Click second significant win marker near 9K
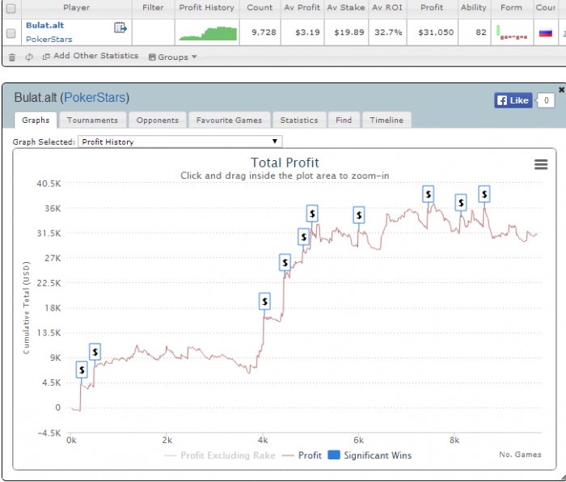The width and height of the screenshot is (566, 482). pyautogui.click(x=95, y=352)
